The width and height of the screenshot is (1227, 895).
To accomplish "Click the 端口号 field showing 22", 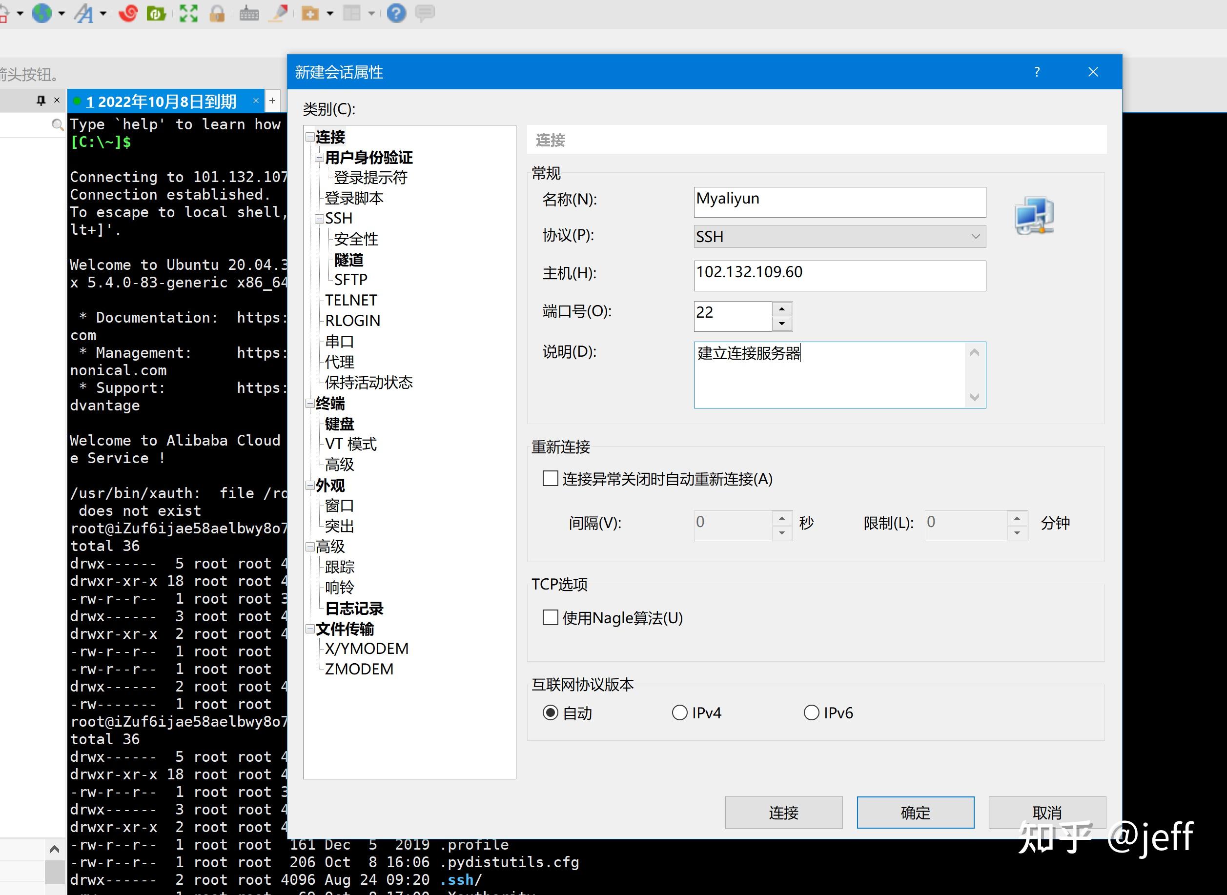I will 733,316.
